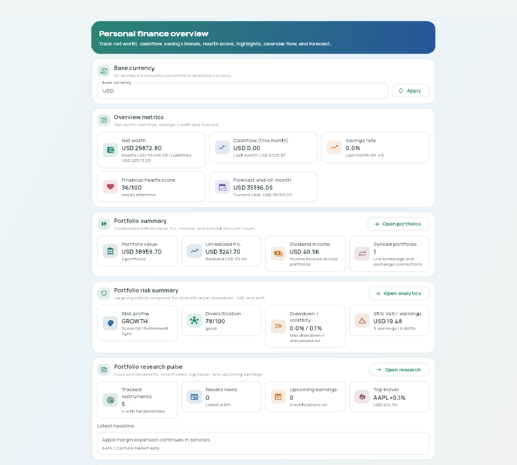Click the Portfolio risk summary shield icon
This screenshot has height=465, width=517.
click(104, 293)
